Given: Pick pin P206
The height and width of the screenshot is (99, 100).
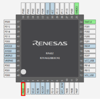Looking at the screenshot, I should pyautogui.click(x=90, y=51).
